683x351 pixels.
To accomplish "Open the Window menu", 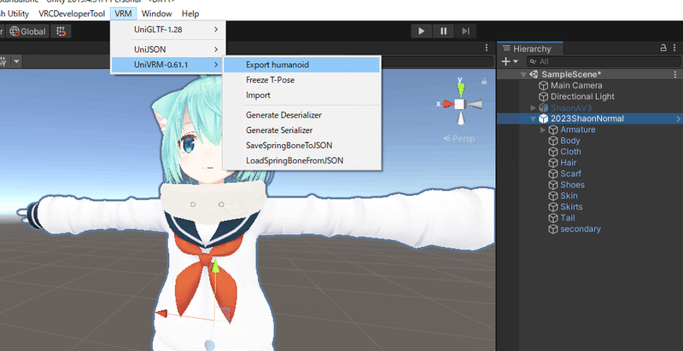I will [x=157, y=14].
